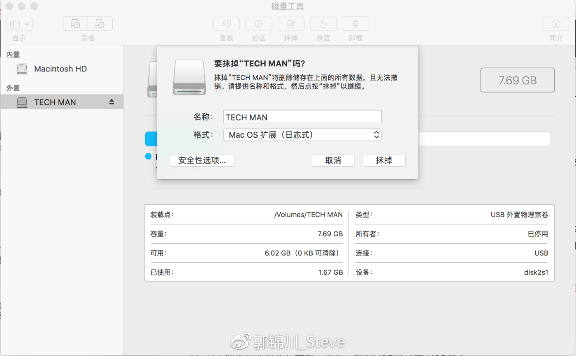Cancel the erase with 取消

coord(333,160)
